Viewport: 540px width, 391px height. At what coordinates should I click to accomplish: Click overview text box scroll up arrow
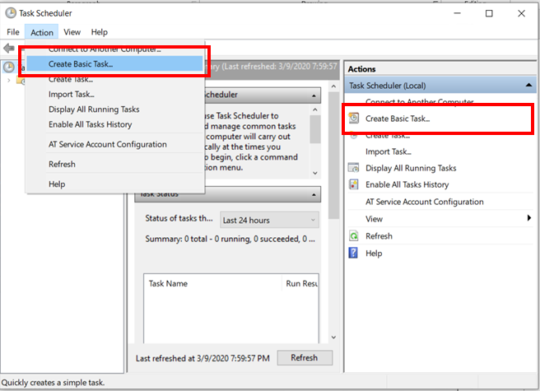point(314,109)
